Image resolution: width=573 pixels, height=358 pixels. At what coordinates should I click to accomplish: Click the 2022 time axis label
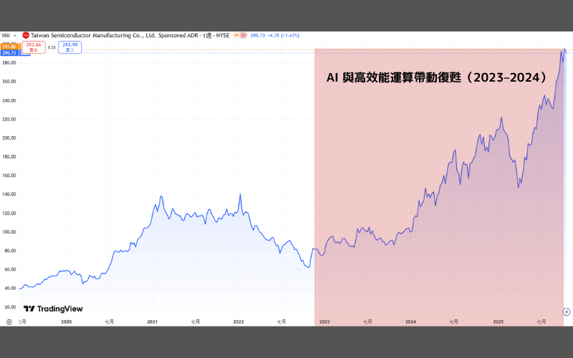point(239,321)
